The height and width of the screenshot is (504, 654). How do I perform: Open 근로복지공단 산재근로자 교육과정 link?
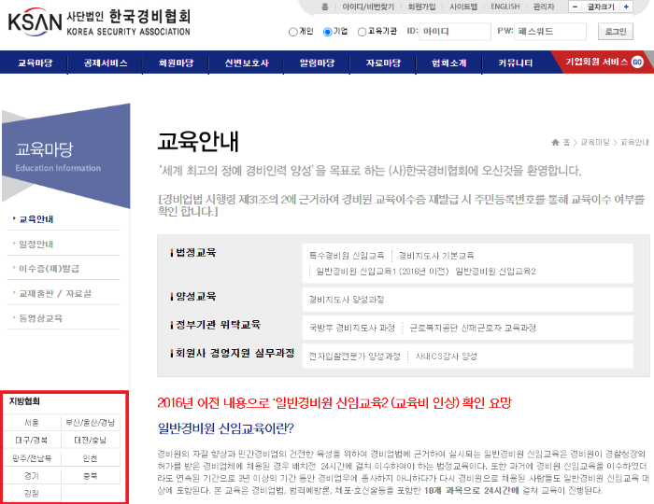point(473,328)
